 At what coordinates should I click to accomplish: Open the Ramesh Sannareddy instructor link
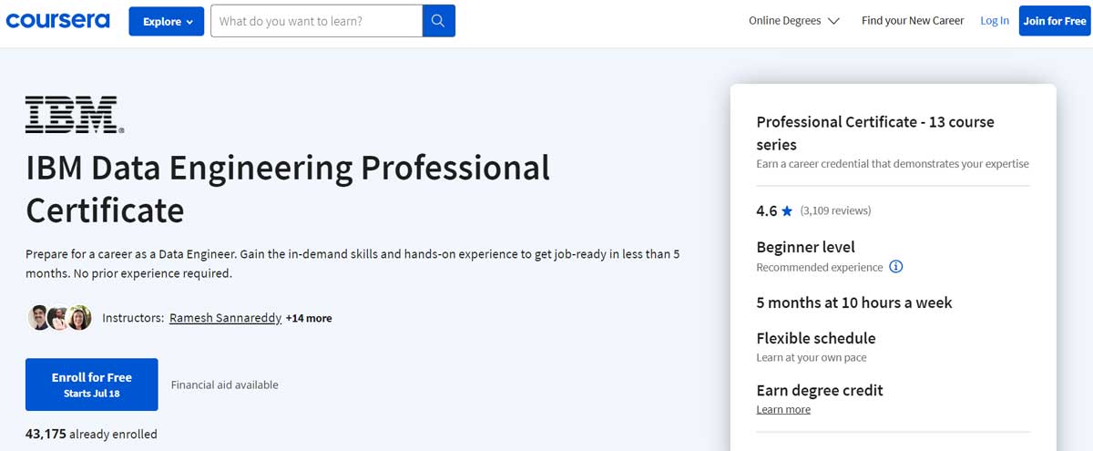pyautogui.click(x=225, y=318)
